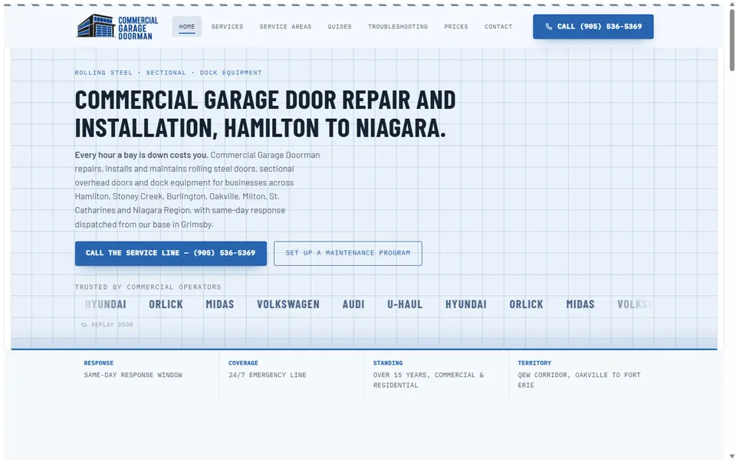Click the page vertical scrollbar thumb
This screenshot has height=460, width=736.
click(x=731, y=40)
